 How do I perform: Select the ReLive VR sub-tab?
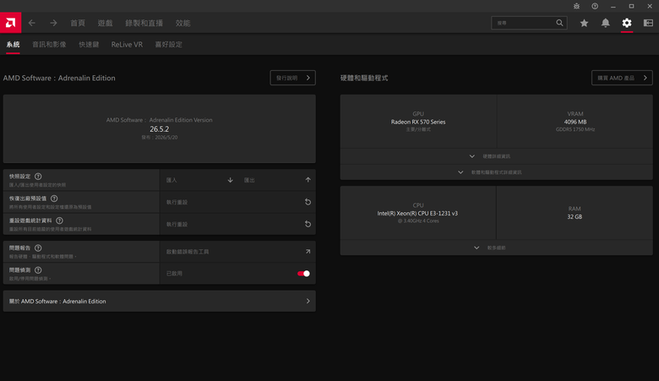point(127,45)
